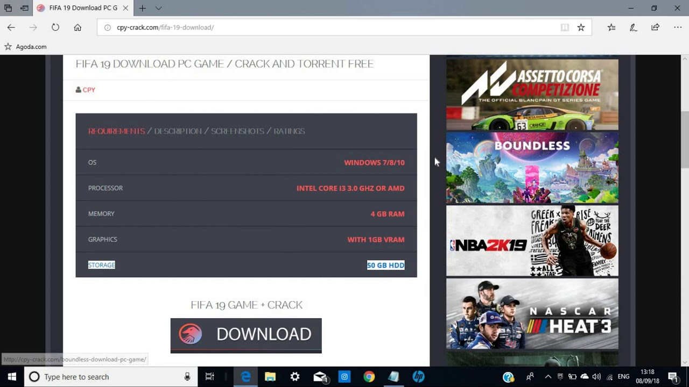Click the page vertical scrollbar thumb
Image resolution: width=689 pixels, height=387 pixels.
pyautogui.click(x=685, y=140)
